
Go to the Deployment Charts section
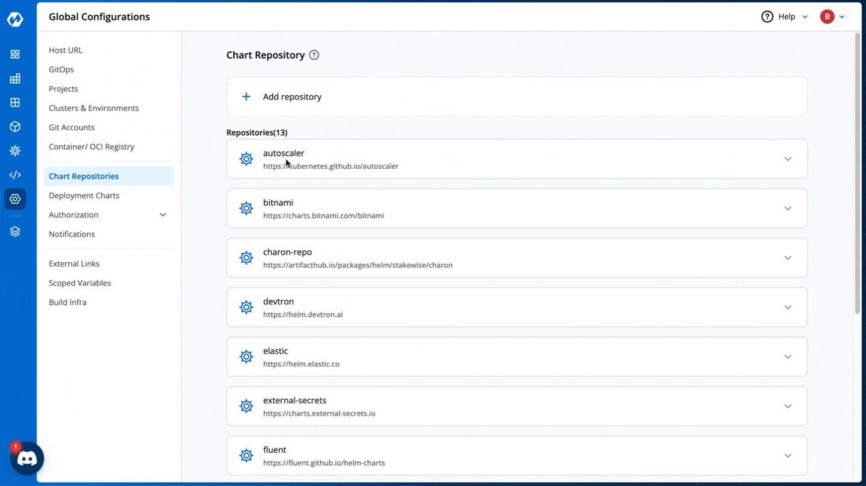pyautogui.click(x=84, y=195)
